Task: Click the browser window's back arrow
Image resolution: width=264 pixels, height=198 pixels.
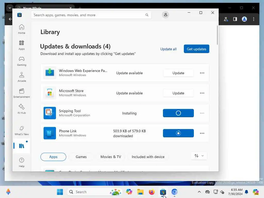Action: (x=10, y=19)
